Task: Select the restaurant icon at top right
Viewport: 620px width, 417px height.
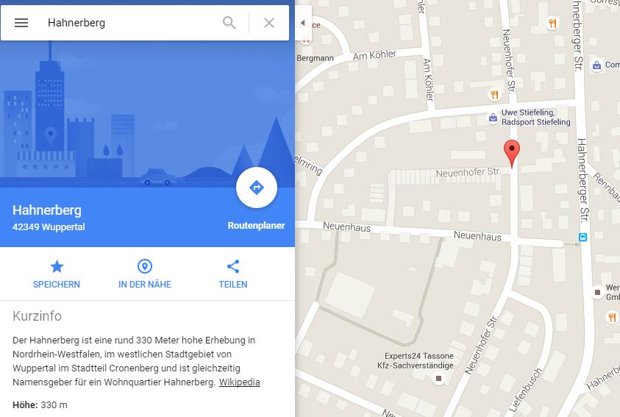Action: click(552, 24)
